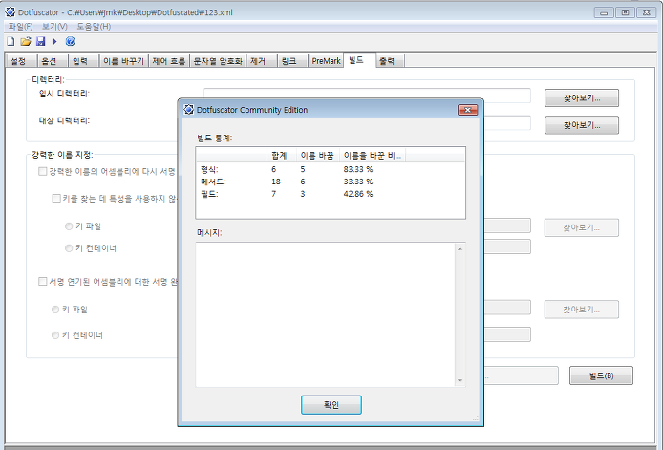Open project via the folder icon
The width and height of the screenshot is (663, 450).
[26, 41]
